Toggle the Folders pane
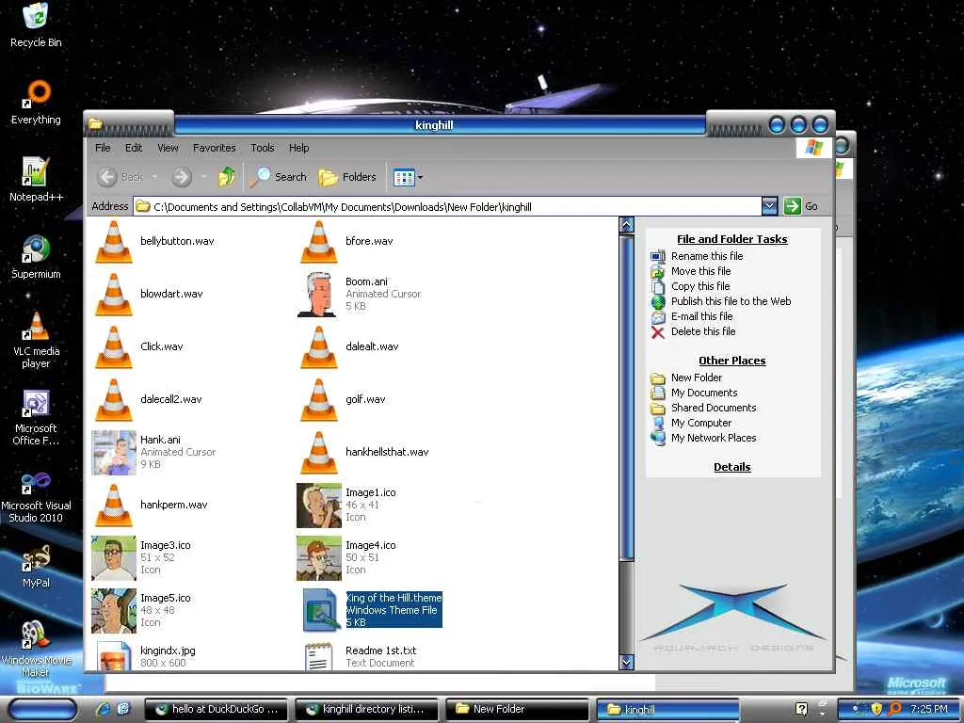964x723 pixels. coord(347,177)
